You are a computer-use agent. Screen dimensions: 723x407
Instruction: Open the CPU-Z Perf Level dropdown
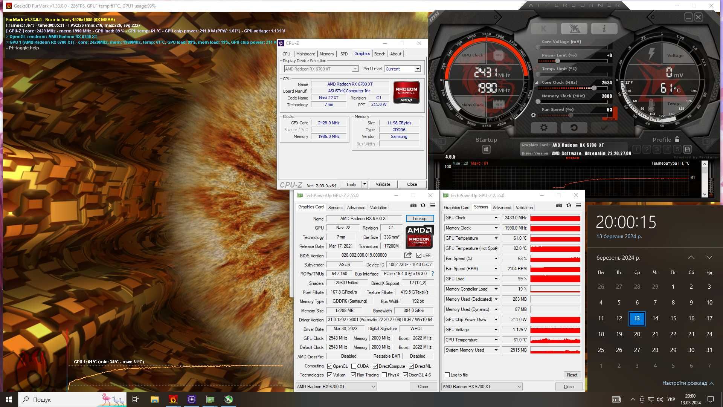(417, 69)
